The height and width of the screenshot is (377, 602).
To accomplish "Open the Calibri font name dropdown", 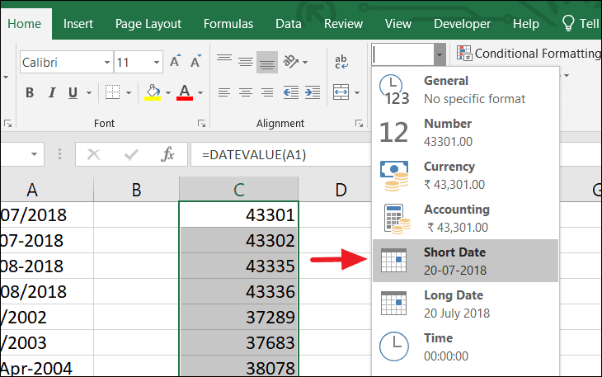I will (107, 63).
